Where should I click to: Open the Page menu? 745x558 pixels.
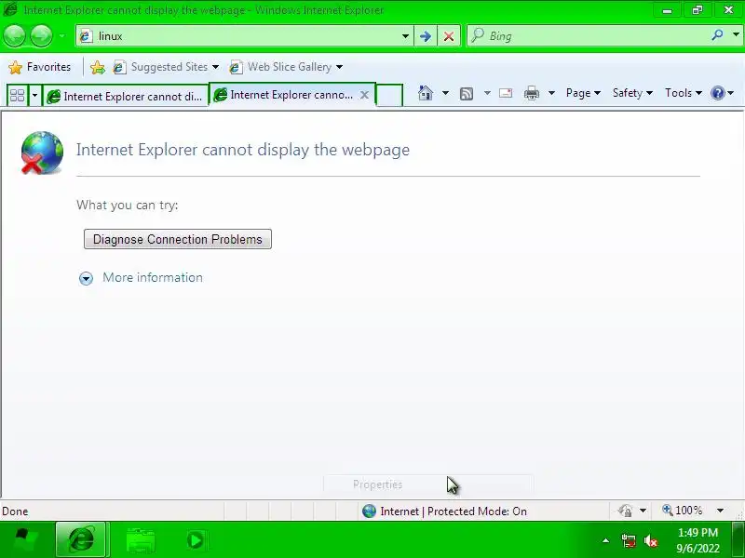tap(583, 93)
